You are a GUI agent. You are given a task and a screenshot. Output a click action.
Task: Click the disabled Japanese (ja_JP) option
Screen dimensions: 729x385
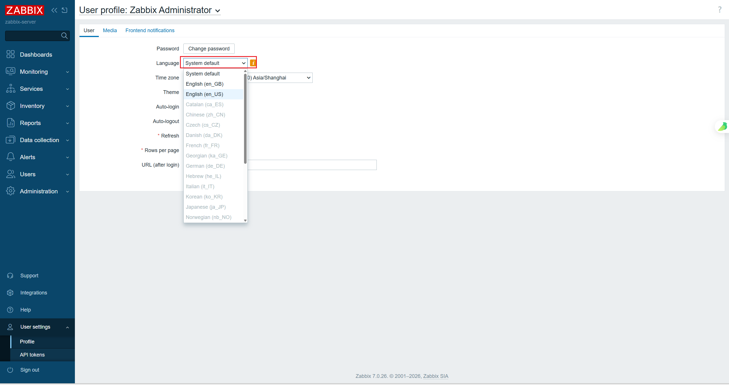point(214,207)
